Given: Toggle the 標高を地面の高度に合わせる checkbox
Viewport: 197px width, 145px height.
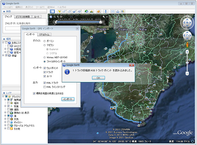Looking at the screenshot, I should click(x=34, y=93).
